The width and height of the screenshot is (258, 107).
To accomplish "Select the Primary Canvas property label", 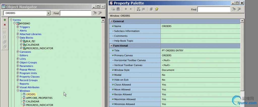I will tap(123, 55).
